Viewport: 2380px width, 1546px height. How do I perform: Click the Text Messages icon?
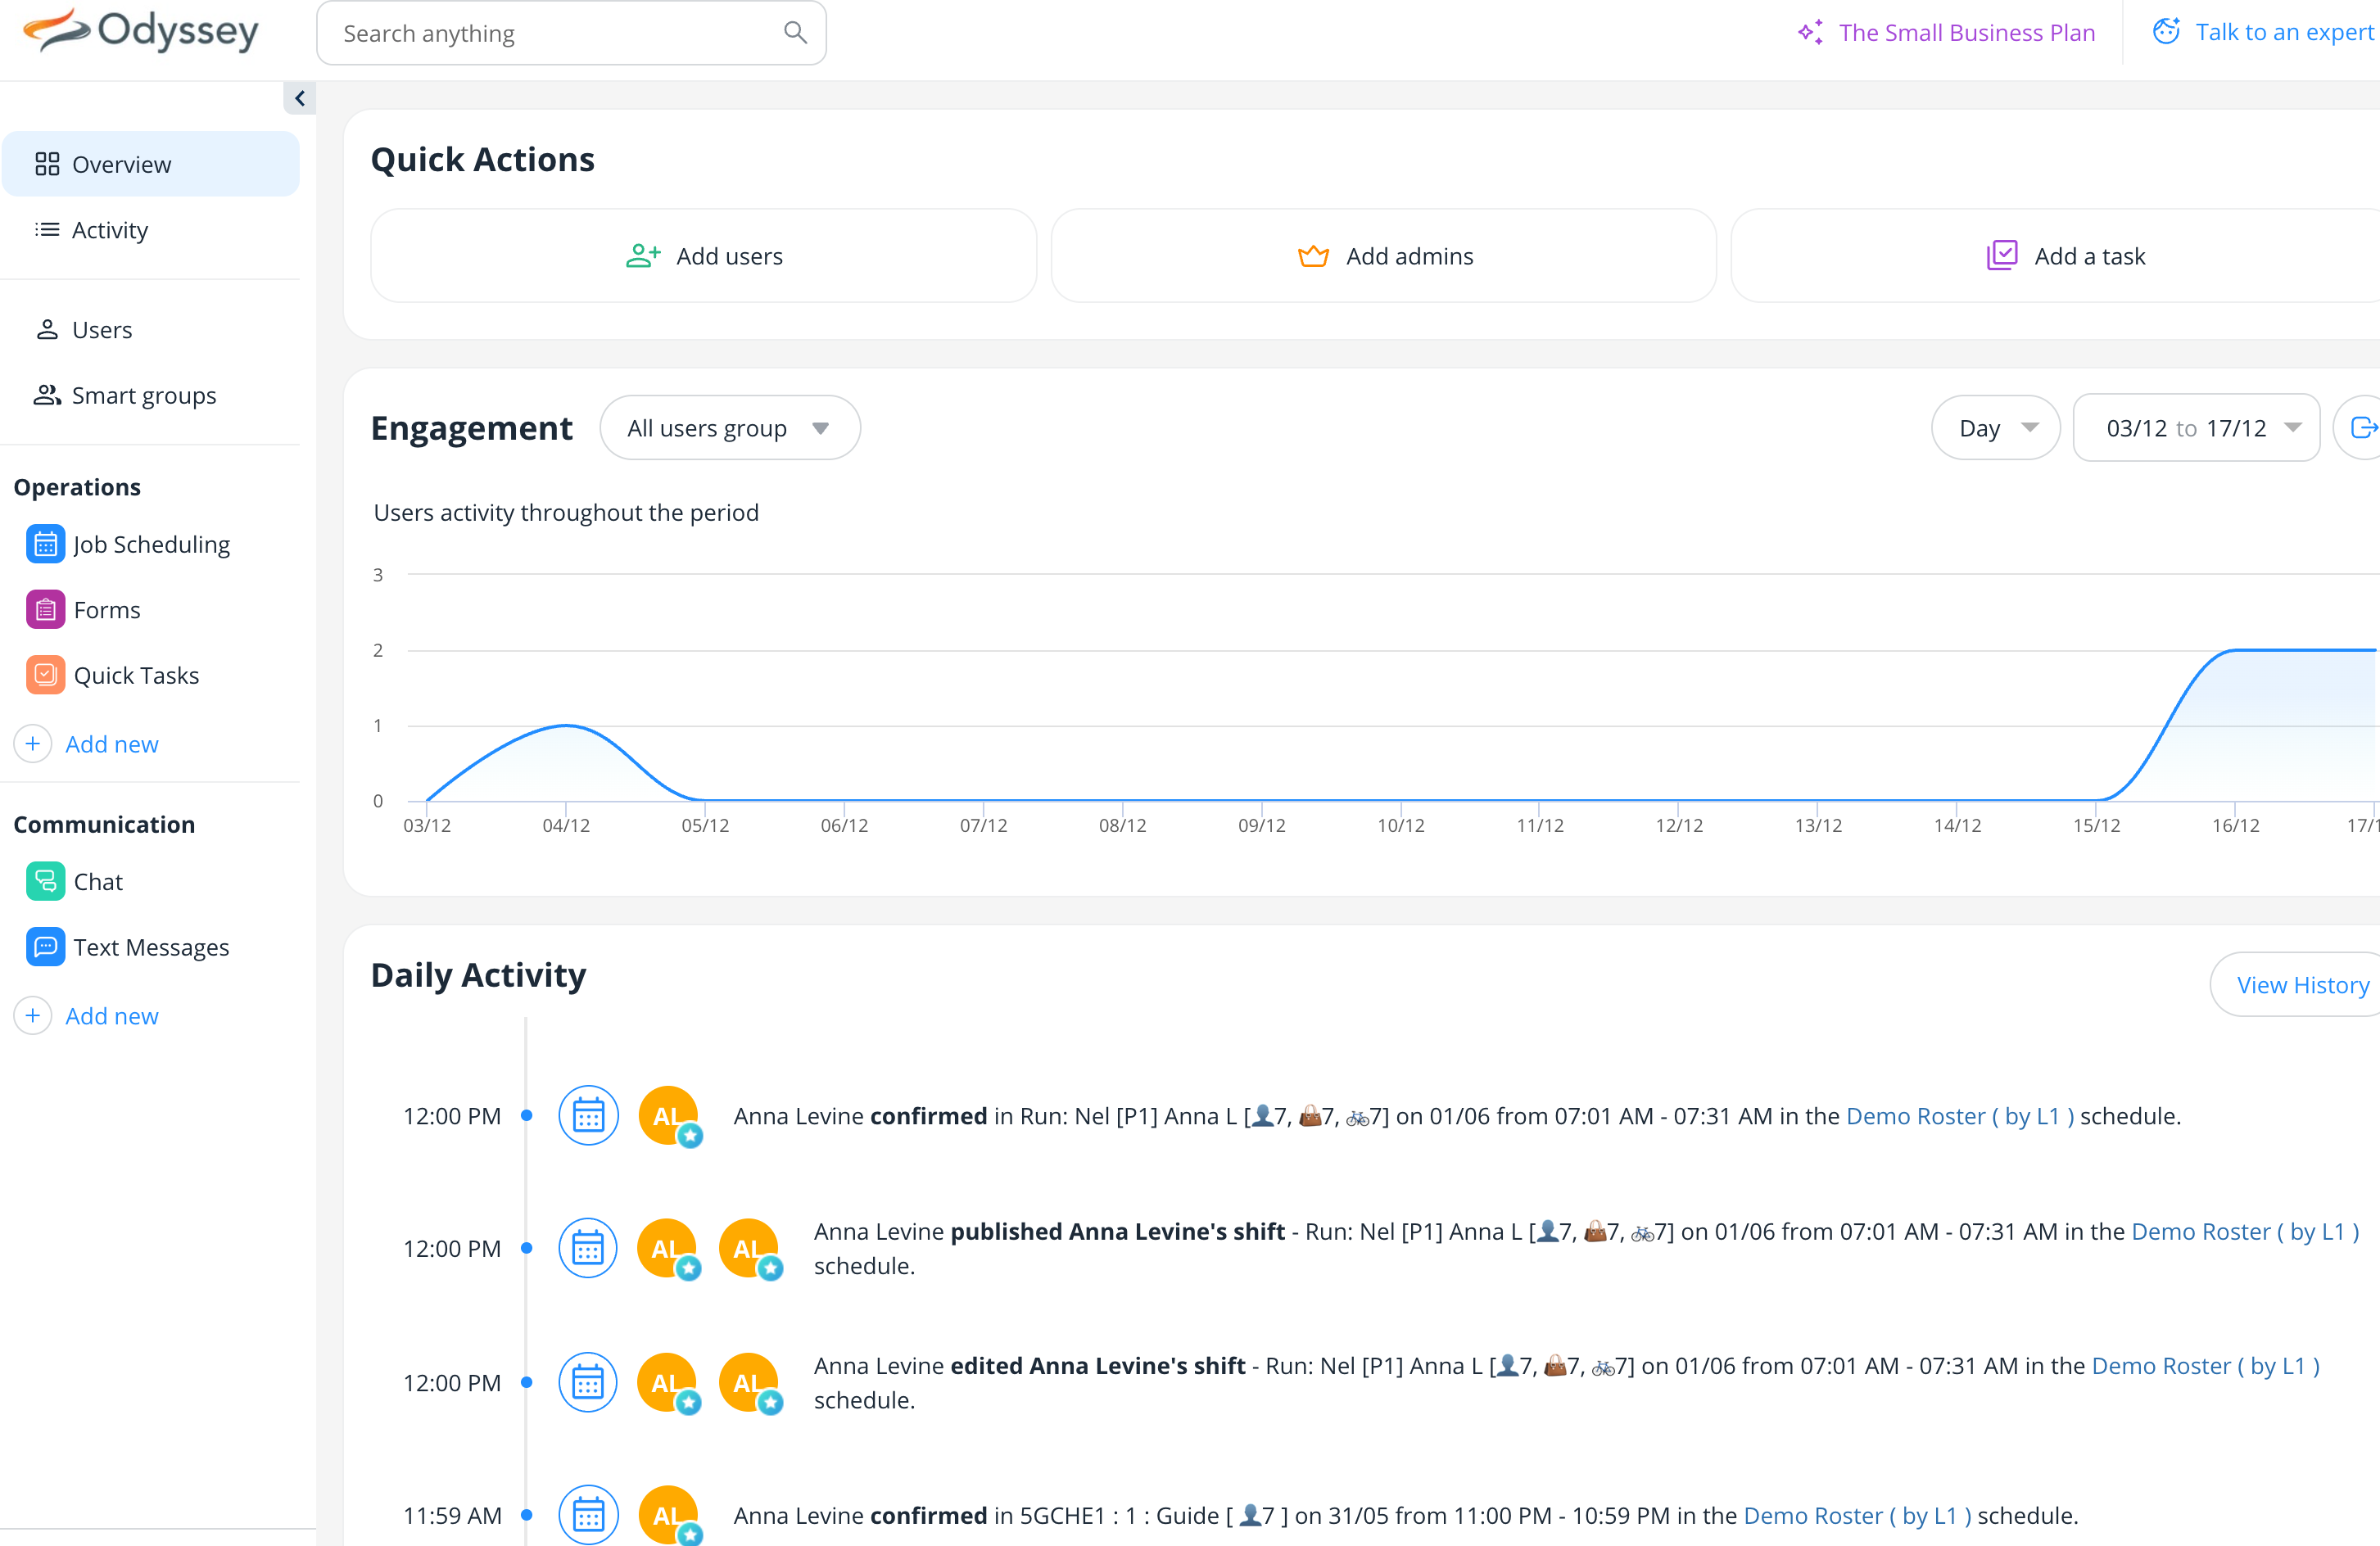[45, 947]
